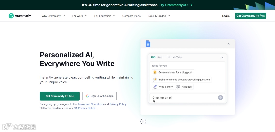Click Try GrammarlyGO banner link

tap(176, 5)
